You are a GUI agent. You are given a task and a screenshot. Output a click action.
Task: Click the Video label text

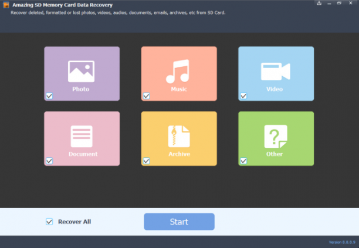click(x=275, y=89)
